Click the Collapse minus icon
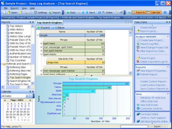The image size is (172, 129). [x=53, y=28]
